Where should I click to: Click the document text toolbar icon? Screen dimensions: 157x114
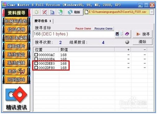(52, 12)
